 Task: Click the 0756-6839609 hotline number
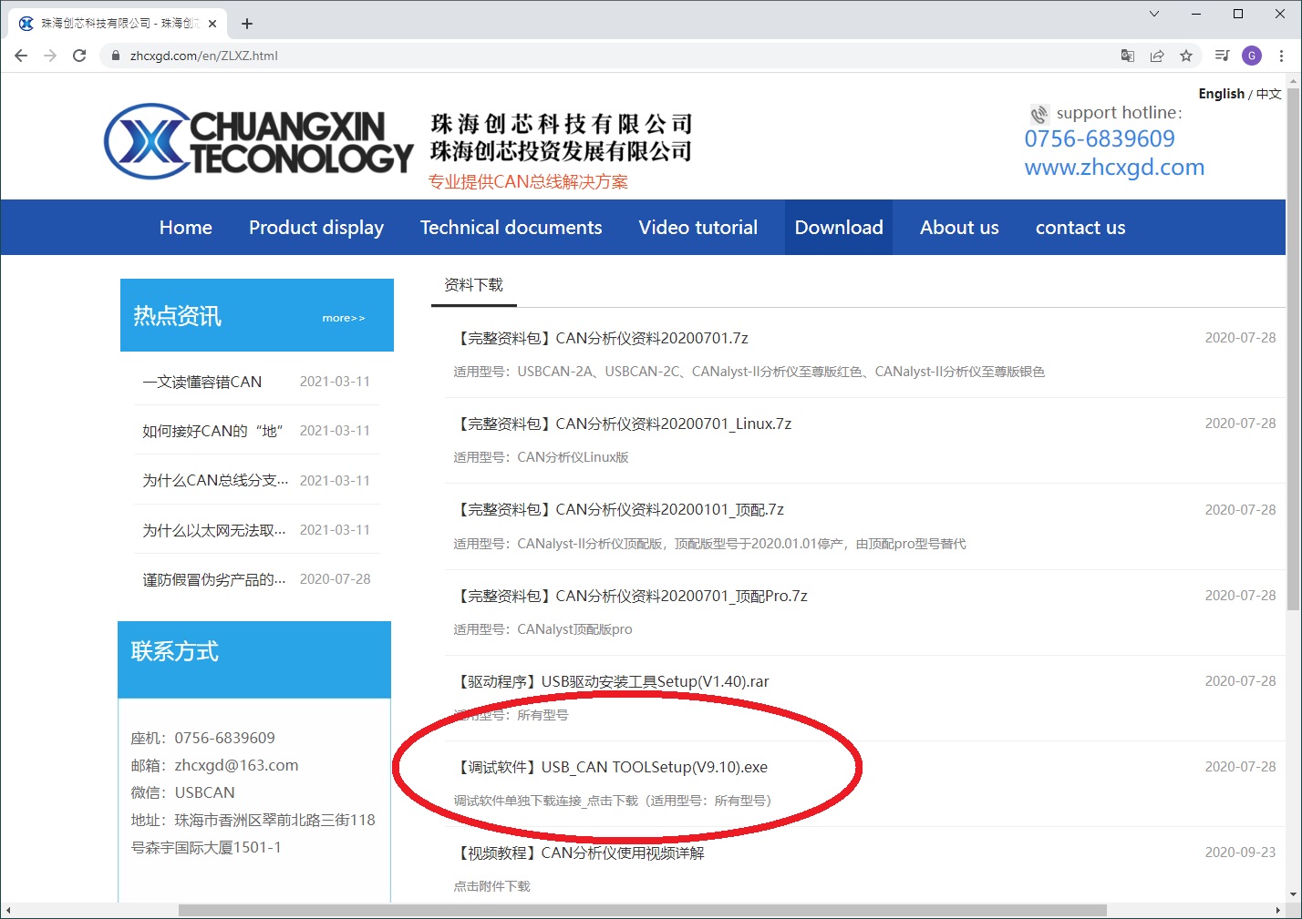point(1100,138)
